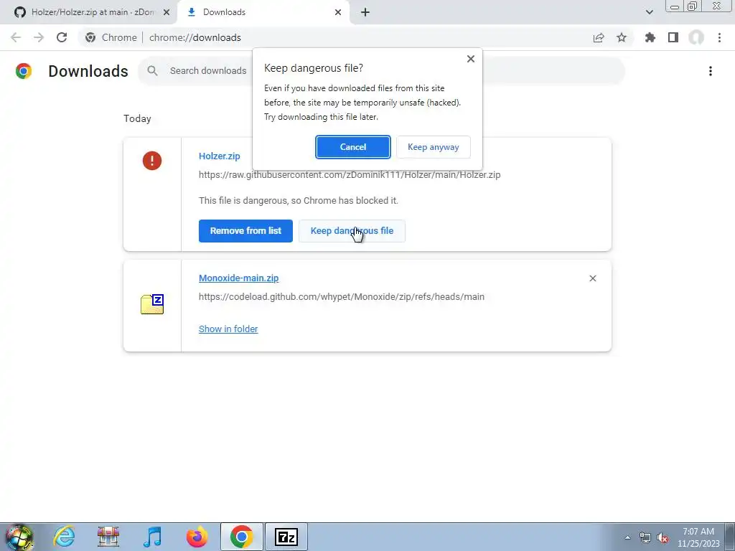Image resolution: width=735 pixels, height=551 pixels.
Task: Click Show in folder link
Action: click(228, 329)
